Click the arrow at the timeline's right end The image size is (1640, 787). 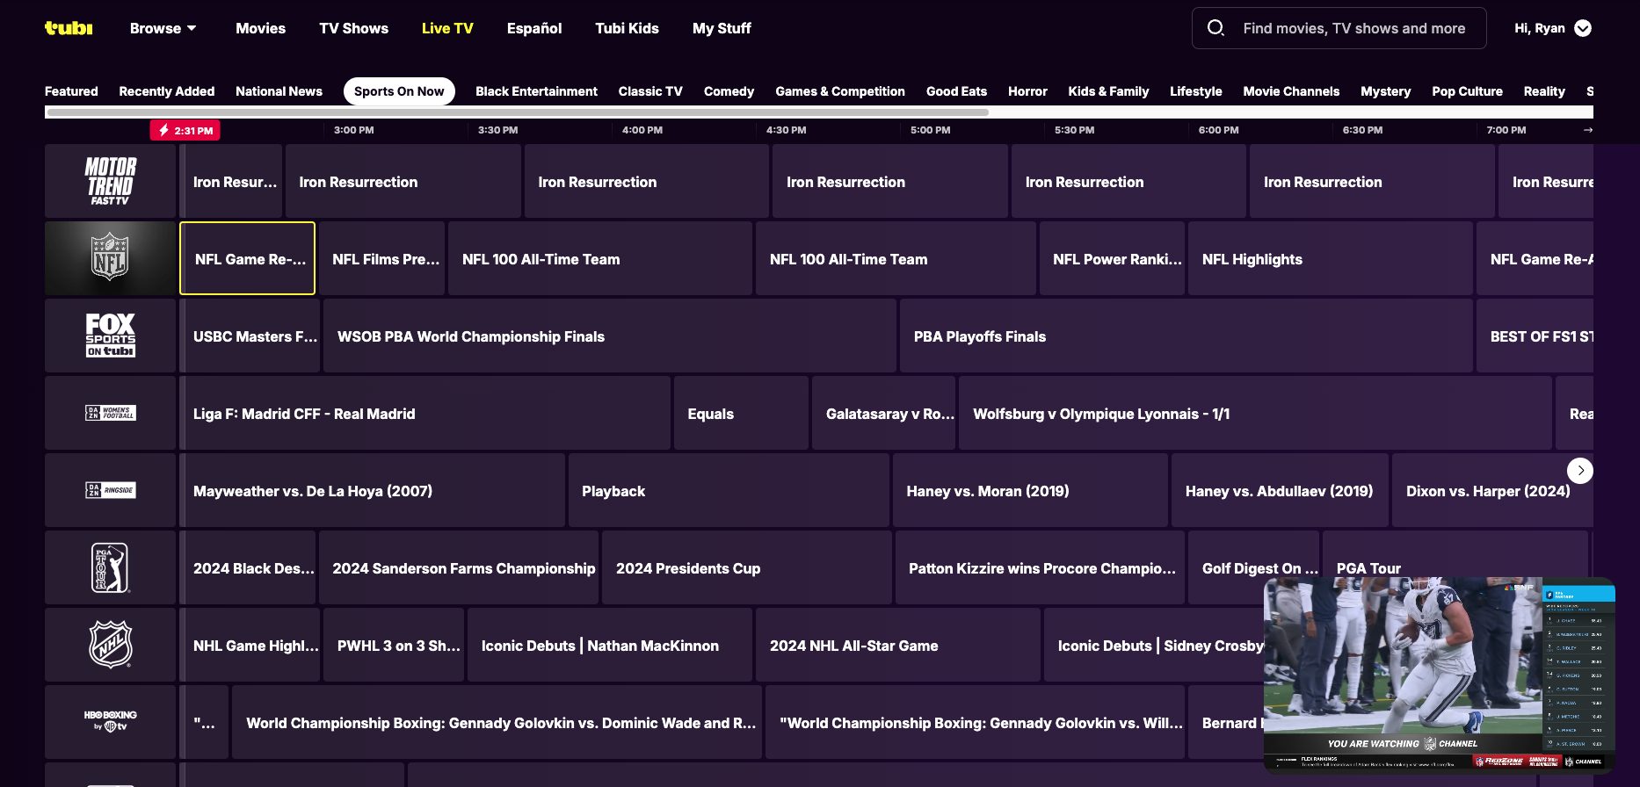click(1587, 130)
